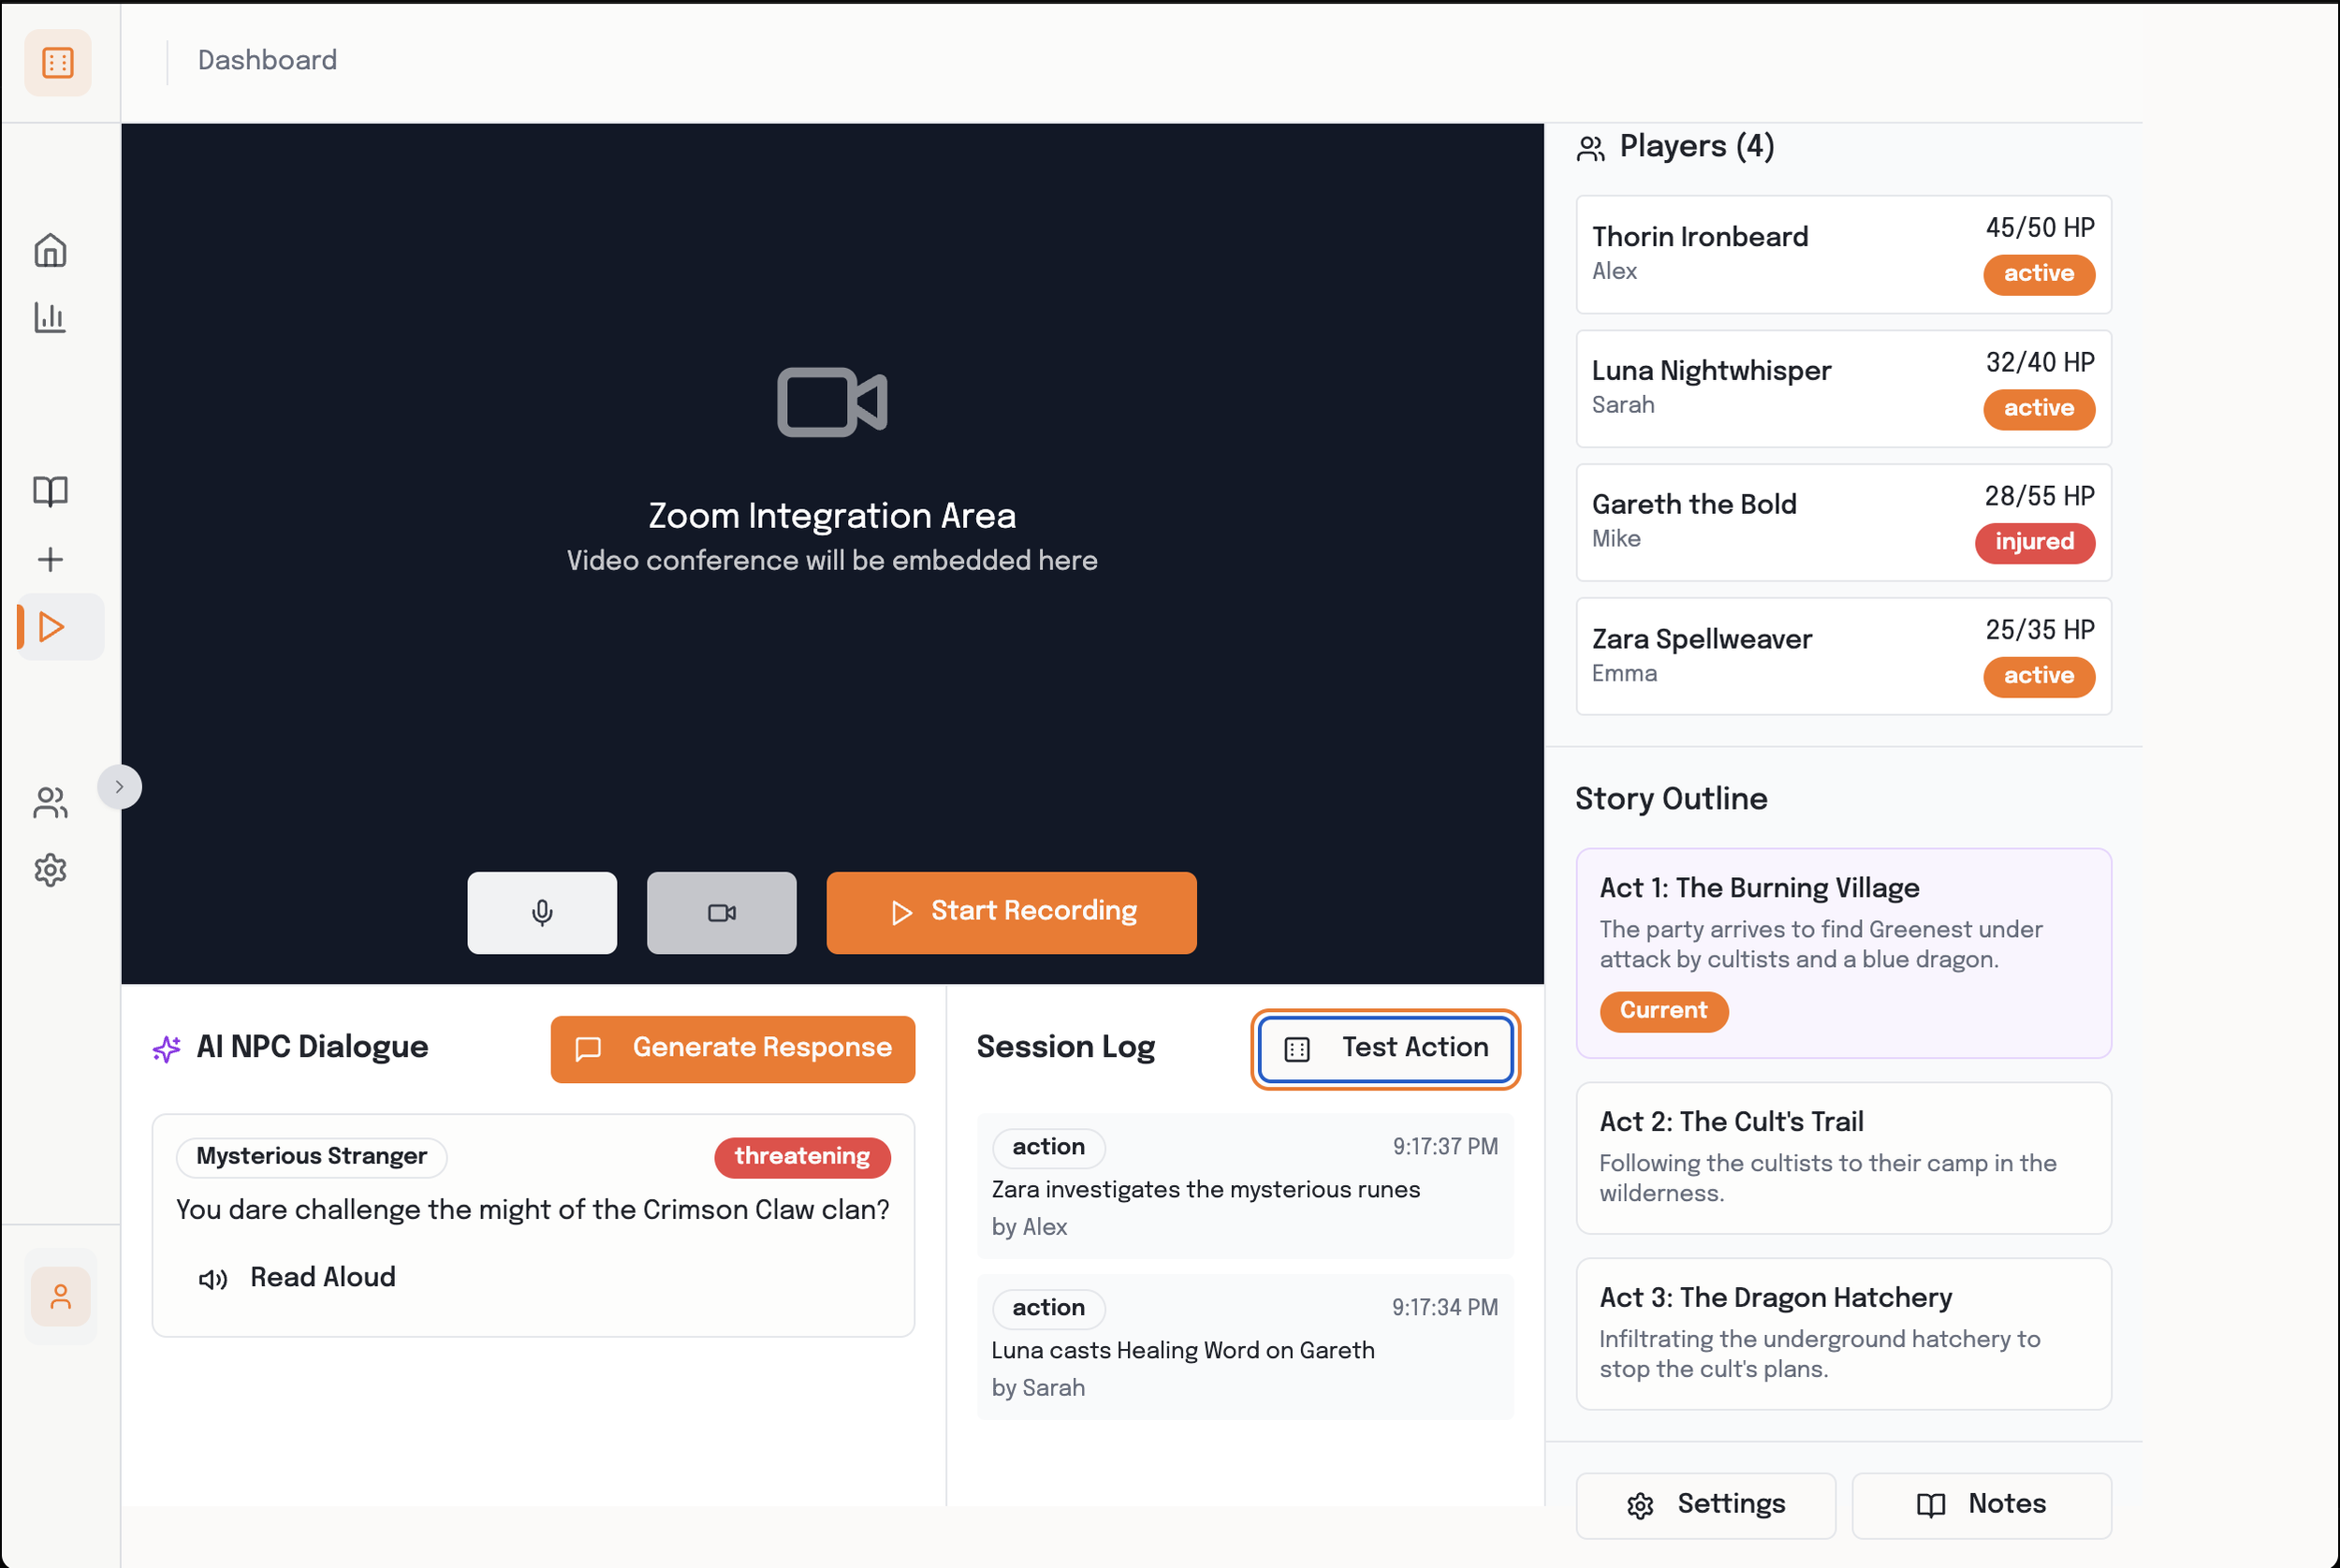Select Act 2: The Cult's Trail card
The width and height of the screenshot is (2340, 1568).
[x=1842, y=1157]
